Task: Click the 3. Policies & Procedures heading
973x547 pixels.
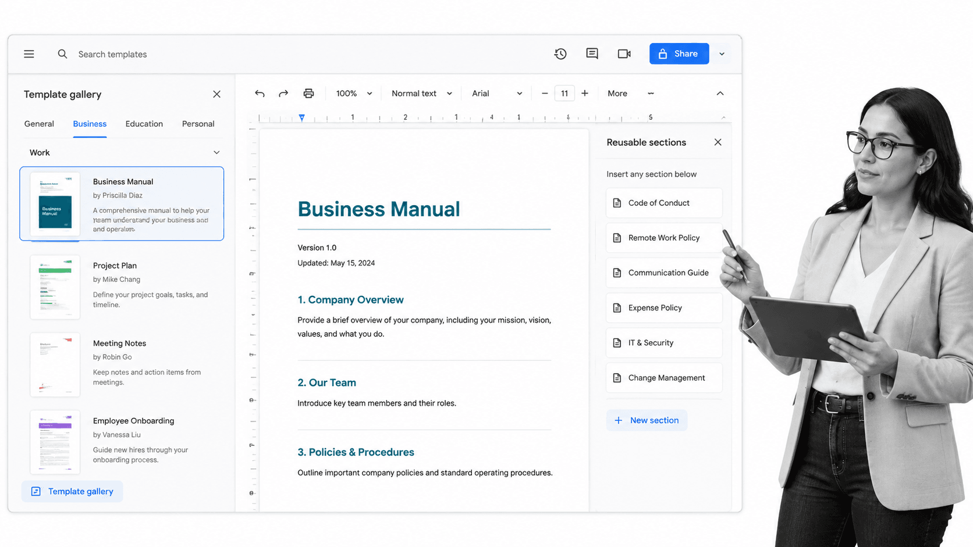Action: tap(356, 452)
